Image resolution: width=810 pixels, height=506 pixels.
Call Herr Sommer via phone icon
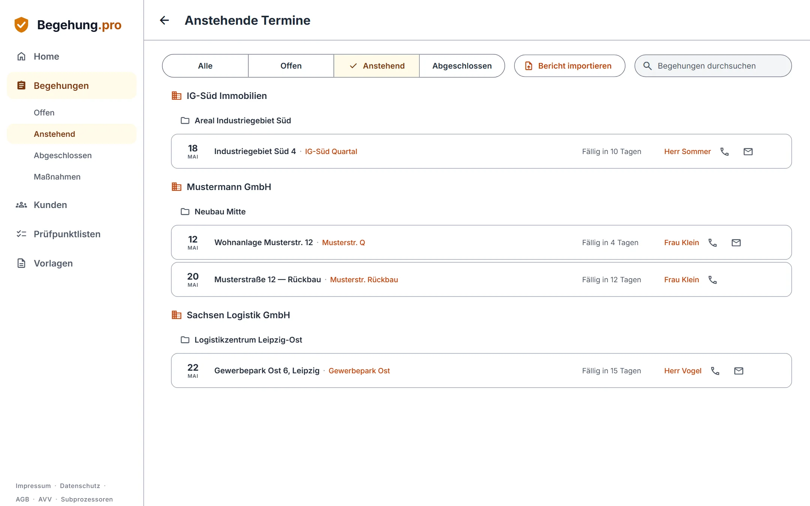pos(724,151)
